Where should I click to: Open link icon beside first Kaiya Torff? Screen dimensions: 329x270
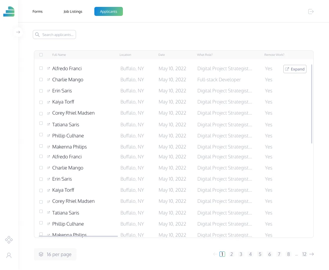48,102
